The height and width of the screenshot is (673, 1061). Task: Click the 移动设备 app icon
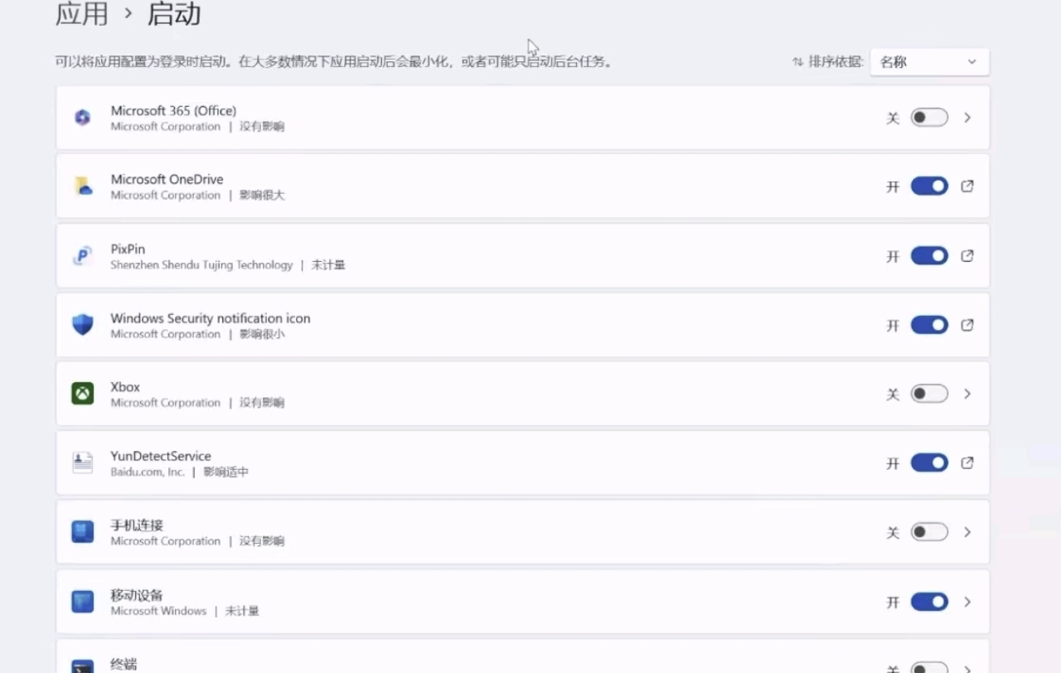(82, 602)
